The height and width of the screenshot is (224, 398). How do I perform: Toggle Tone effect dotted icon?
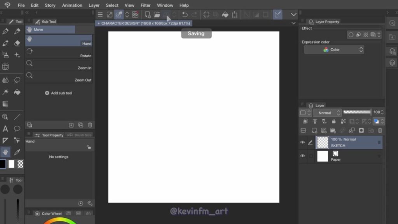click(x=365, y=35)
